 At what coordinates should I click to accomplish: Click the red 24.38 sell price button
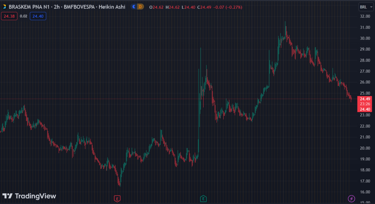[9, 16]
